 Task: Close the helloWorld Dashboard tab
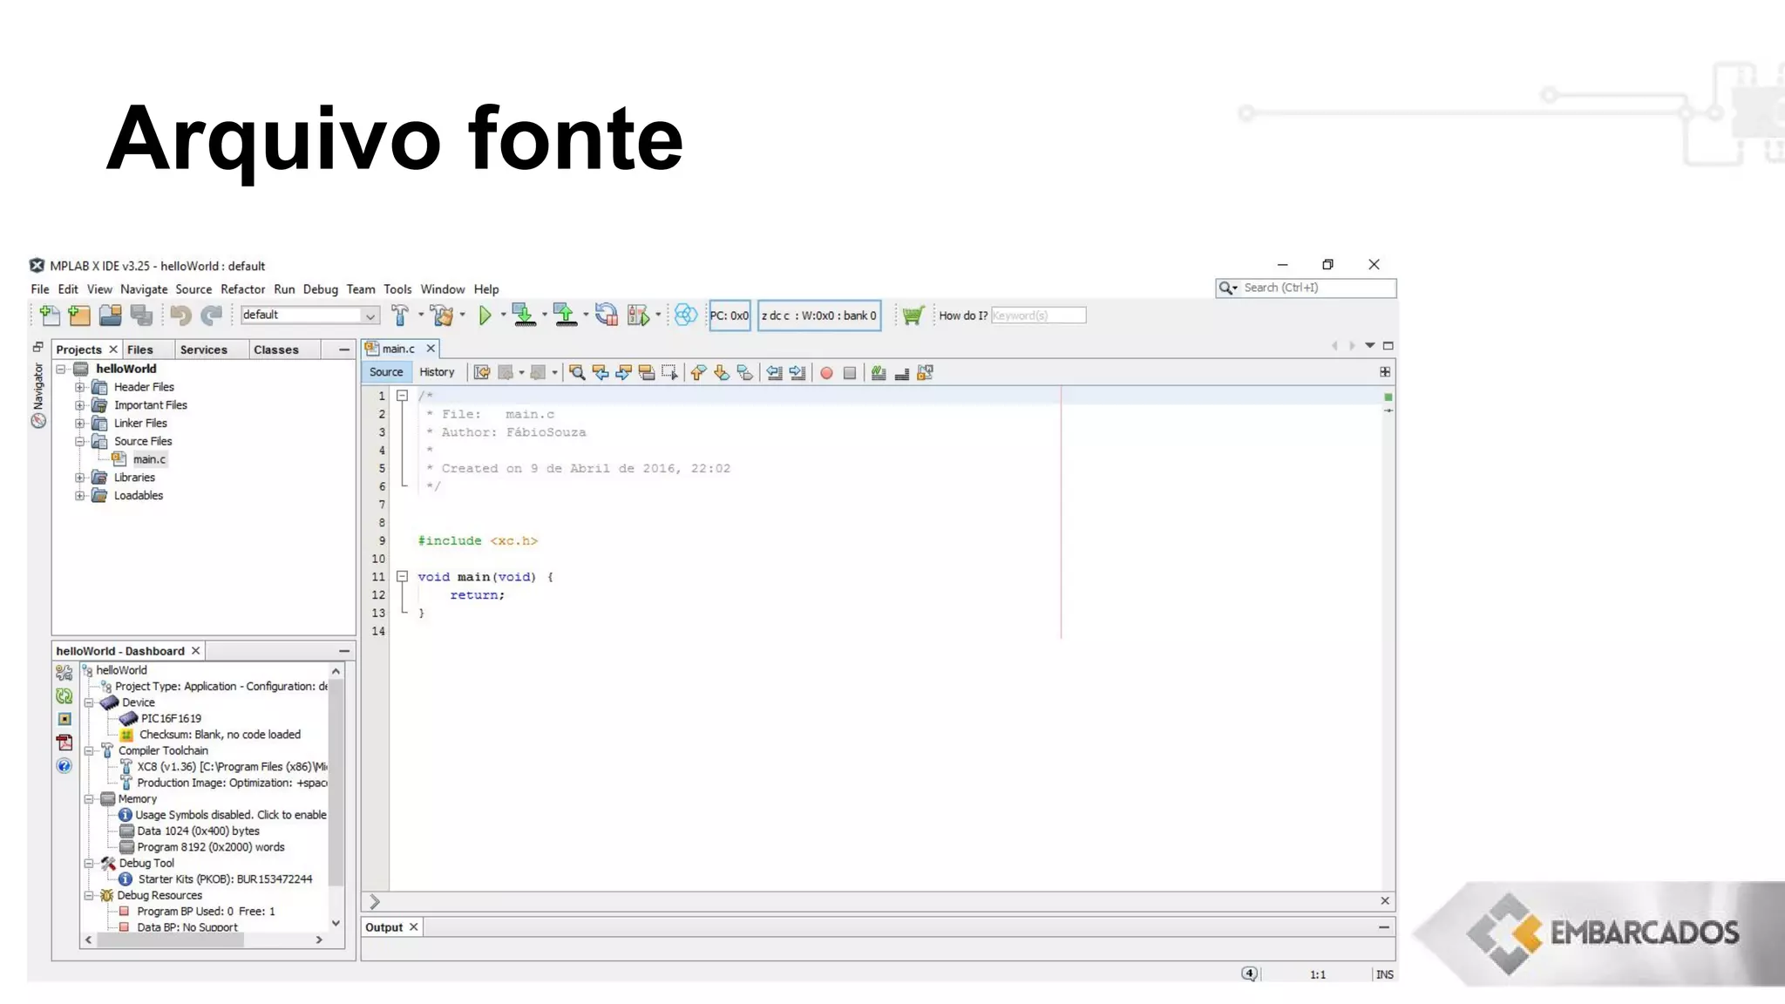[196, 651]
